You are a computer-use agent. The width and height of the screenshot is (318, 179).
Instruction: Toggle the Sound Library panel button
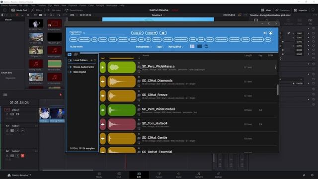coord(74,10)
